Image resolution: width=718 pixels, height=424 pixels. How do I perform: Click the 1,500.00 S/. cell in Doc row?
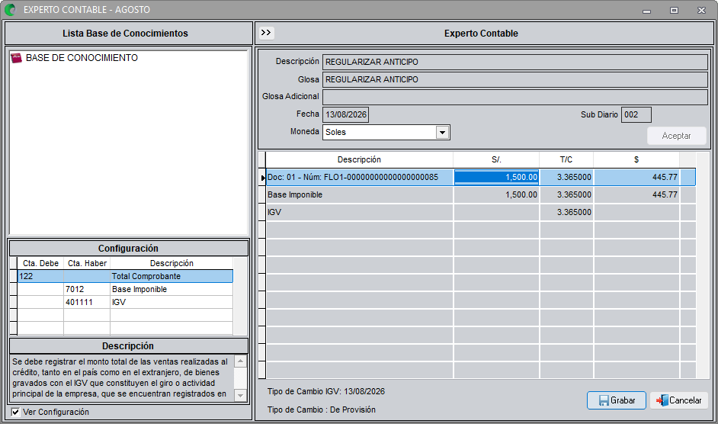coord(496,177)
